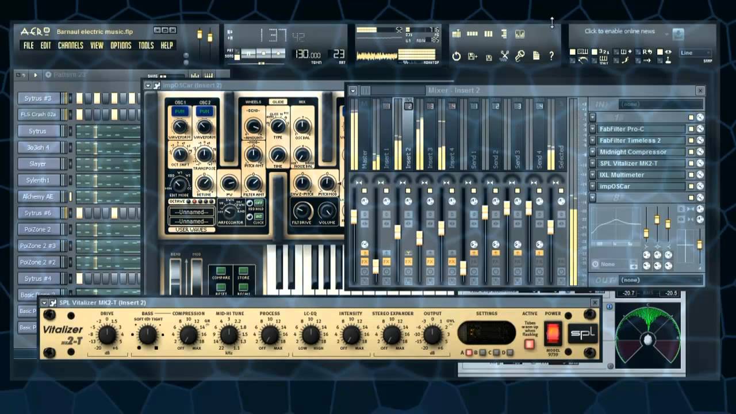Click the Master track volume fader

click(354, 217)
